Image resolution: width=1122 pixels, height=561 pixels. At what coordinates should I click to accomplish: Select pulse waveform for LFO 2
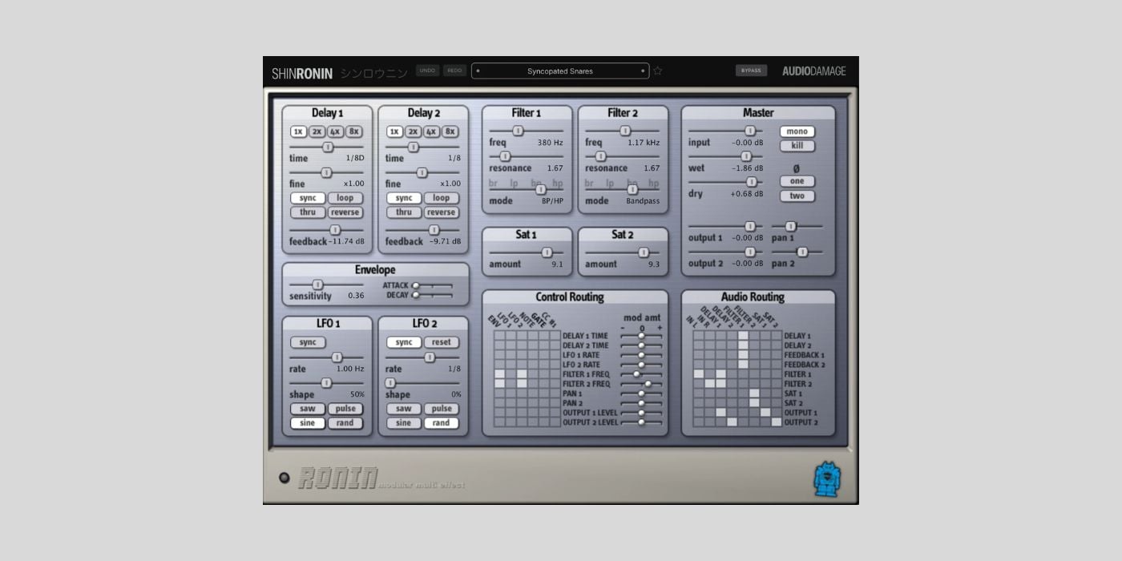(442, 409)
